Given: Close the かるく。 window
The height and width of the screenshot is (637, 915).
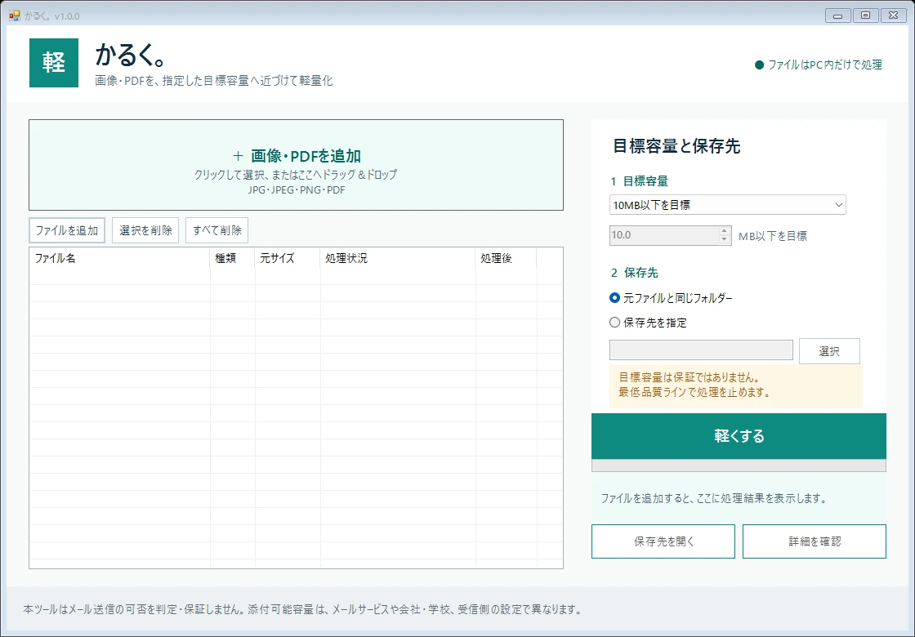Looking at the screenshot, I should [x=893, y=16].
